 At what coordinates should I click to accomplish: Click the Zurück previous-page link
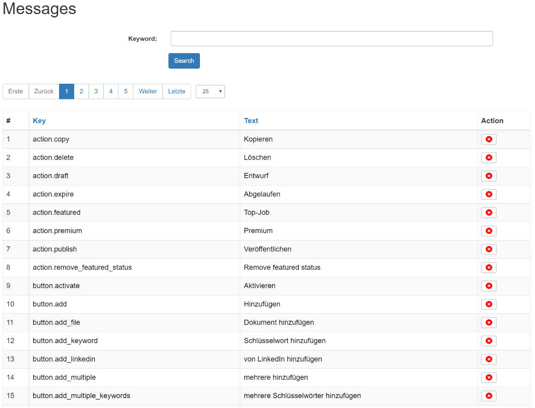coord(44,91)
